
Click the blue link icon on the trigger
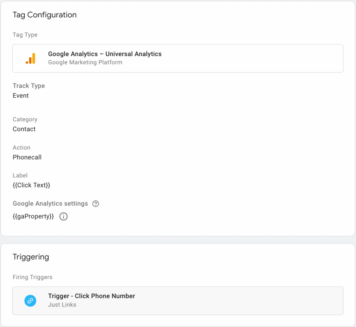coord(30,301)
